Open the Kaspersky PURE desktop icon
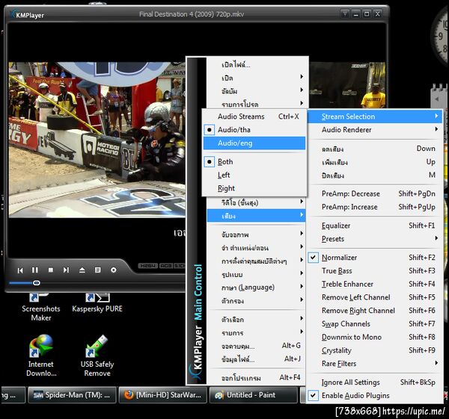Screen dimensions: 449x419 (x=97, y=303)
